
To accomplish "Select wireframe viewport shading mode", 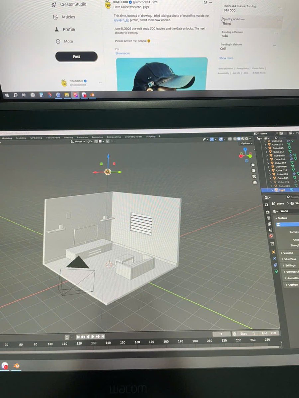I will coord(235,139).
